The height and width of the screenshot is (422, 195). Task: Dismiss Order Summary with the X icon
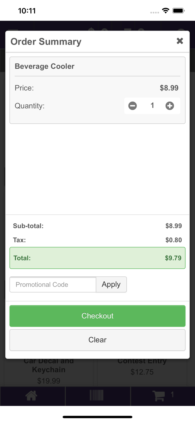180,41
